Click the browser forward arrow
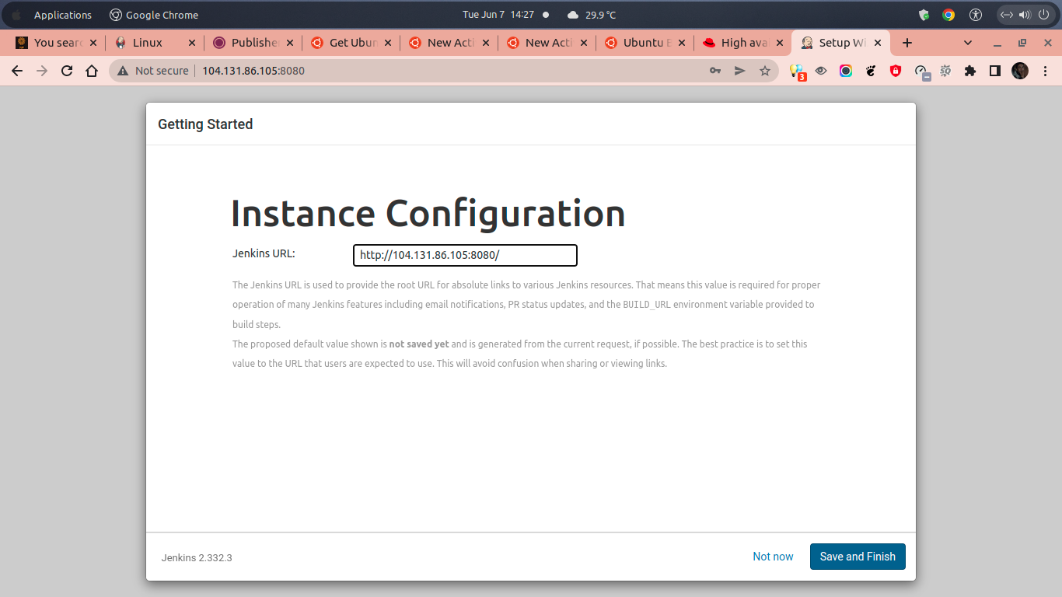1062x597 pixels. click(x=42, y=71)
